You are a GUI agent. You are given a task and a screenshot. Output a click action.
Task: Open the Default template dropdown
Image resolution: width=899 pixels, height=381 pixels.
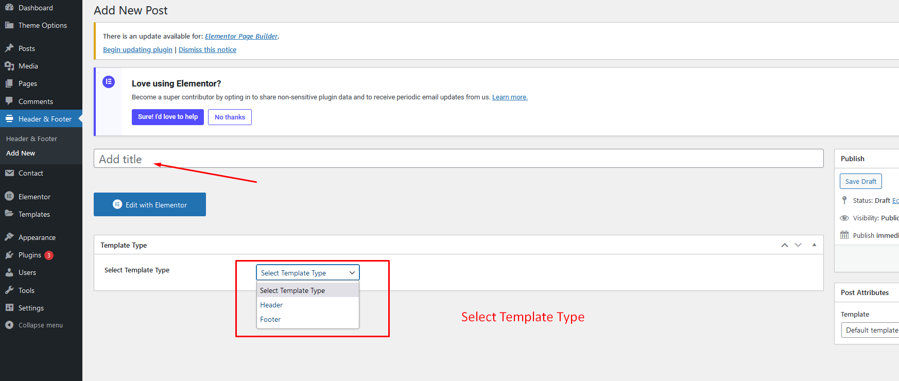tap(870, 330)
